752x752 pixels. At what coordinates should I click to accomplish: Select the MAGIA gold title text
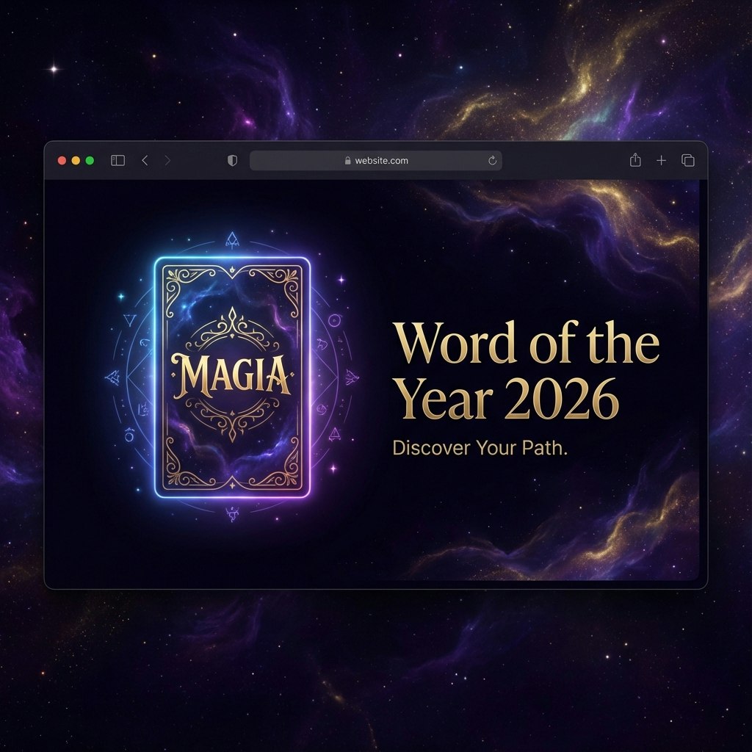click(232, 375)
